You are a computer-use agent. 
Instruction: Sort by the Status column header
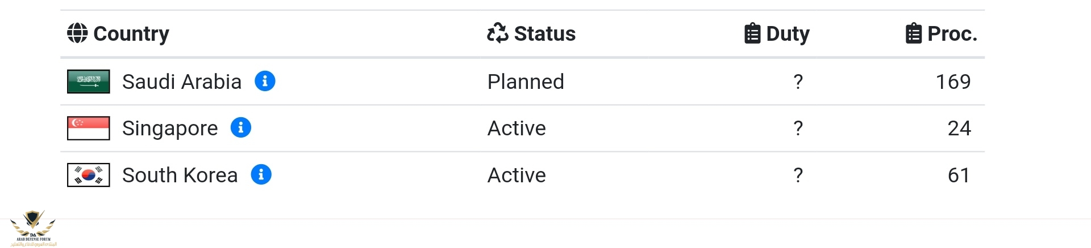point(544,33)
